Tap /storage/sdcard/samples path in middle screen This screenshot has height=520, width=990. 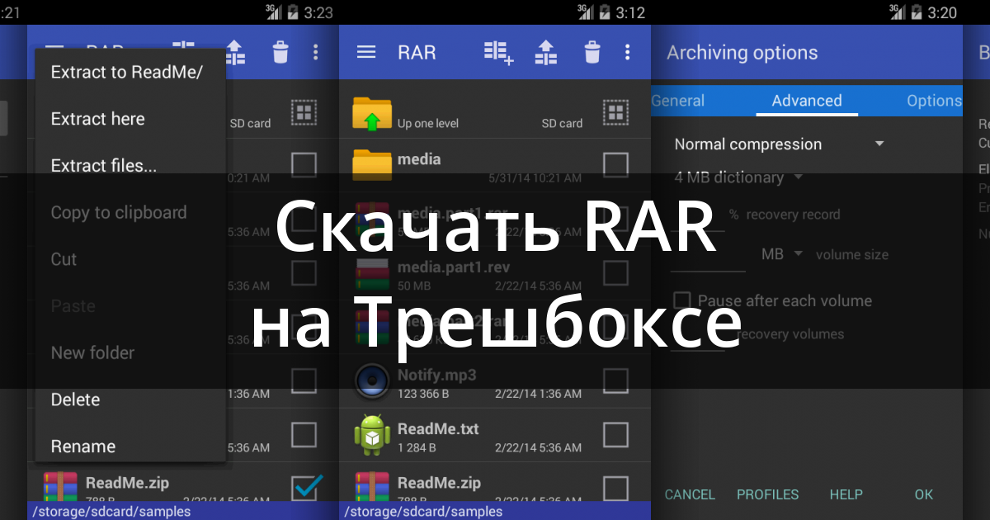coord(422,512)
